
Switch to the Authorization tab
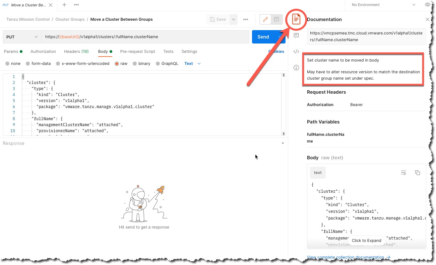tap(43, 52)
